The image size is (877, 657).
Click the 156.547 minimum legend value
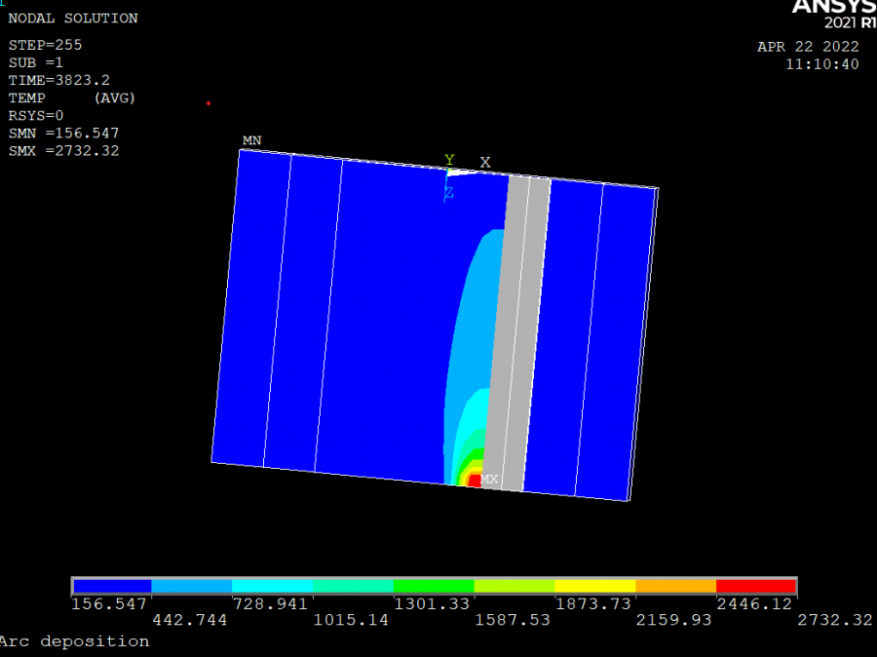pyautogui.click(x=109, y=604)
